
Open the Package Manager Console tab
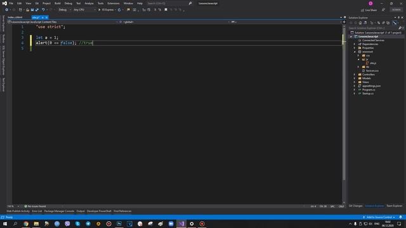pyautogui.click(x=59, y=211)
